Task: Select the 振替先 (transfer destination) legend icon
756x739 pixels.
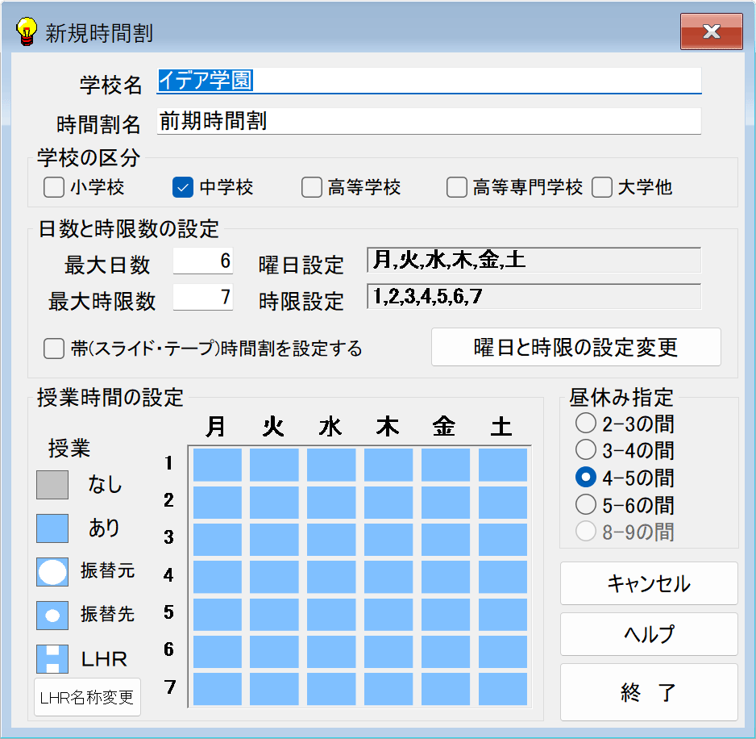Action: [52, 616]
